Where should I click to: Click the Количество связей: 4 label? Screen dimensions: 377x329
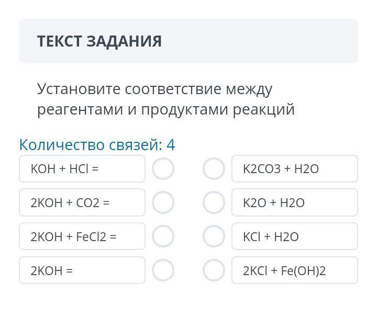(x=97, y=144)
